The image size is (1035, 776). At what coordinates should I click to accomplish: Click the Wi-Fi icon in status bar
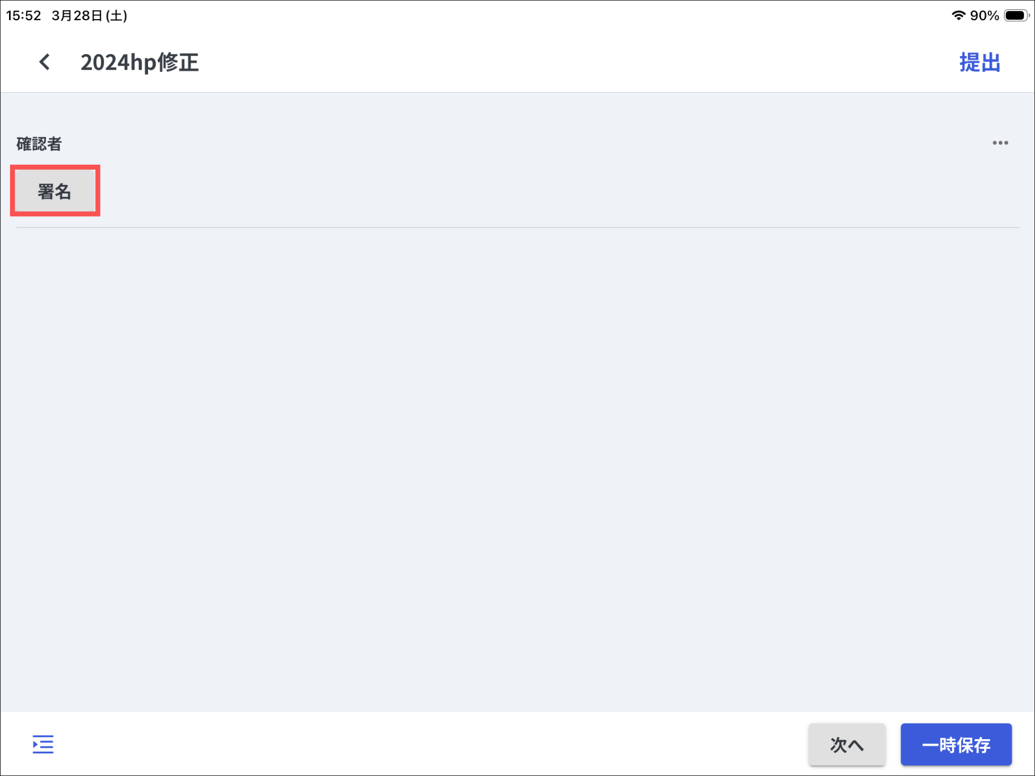pyautogui.click(x=958, y=15)
